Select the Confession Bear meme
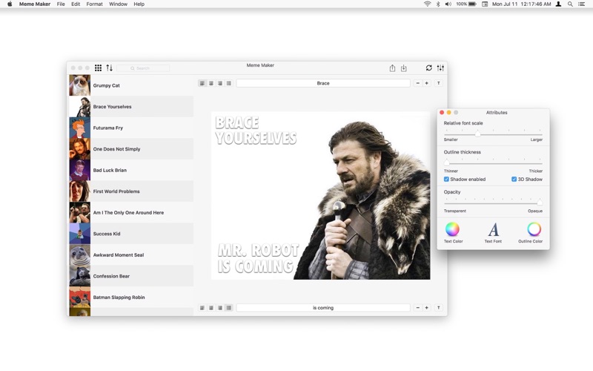Viewport: 593px width, 371px height. (x=131, y=276)
